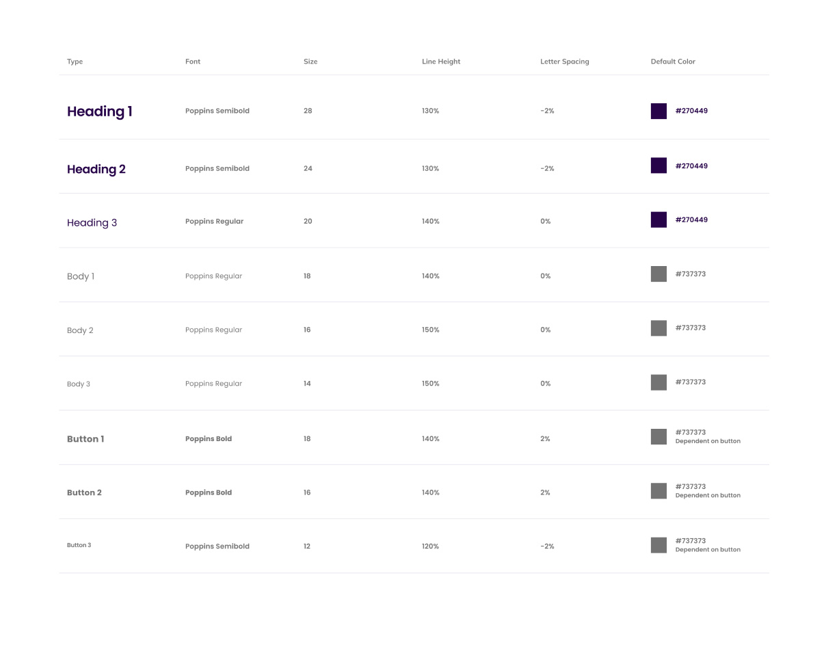Select letter spacing "2%" in Button 2 row
Screen dimensions: 824x647
[x=545, y=492]
